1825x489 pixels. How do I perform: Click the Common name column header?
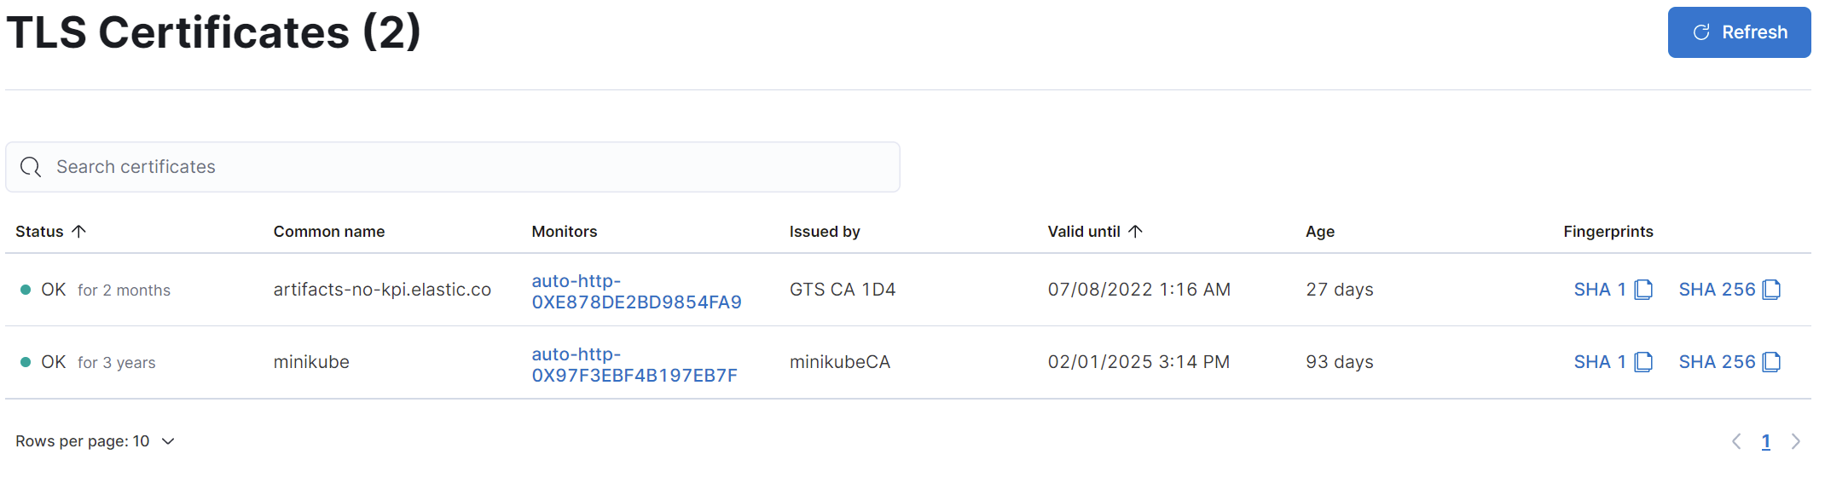click(329, 232)
